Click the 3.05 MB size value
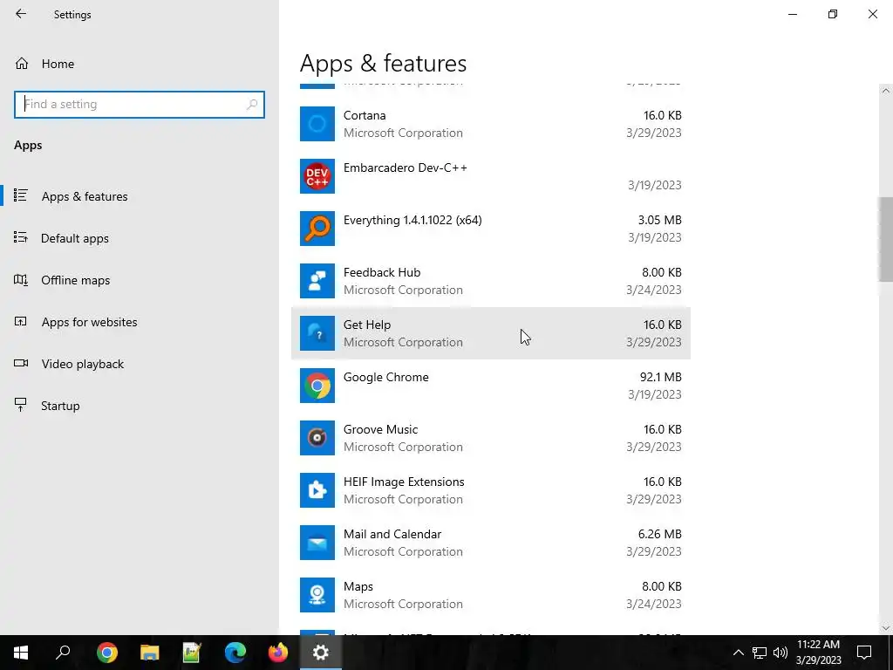This screenshot has width=893, height=670. [659, 220]
